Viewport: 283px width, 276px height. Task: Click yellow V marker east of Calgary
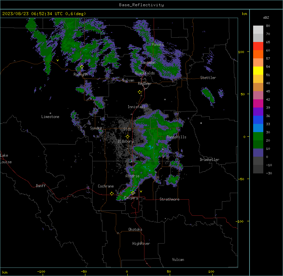click(x=141, y=191)
